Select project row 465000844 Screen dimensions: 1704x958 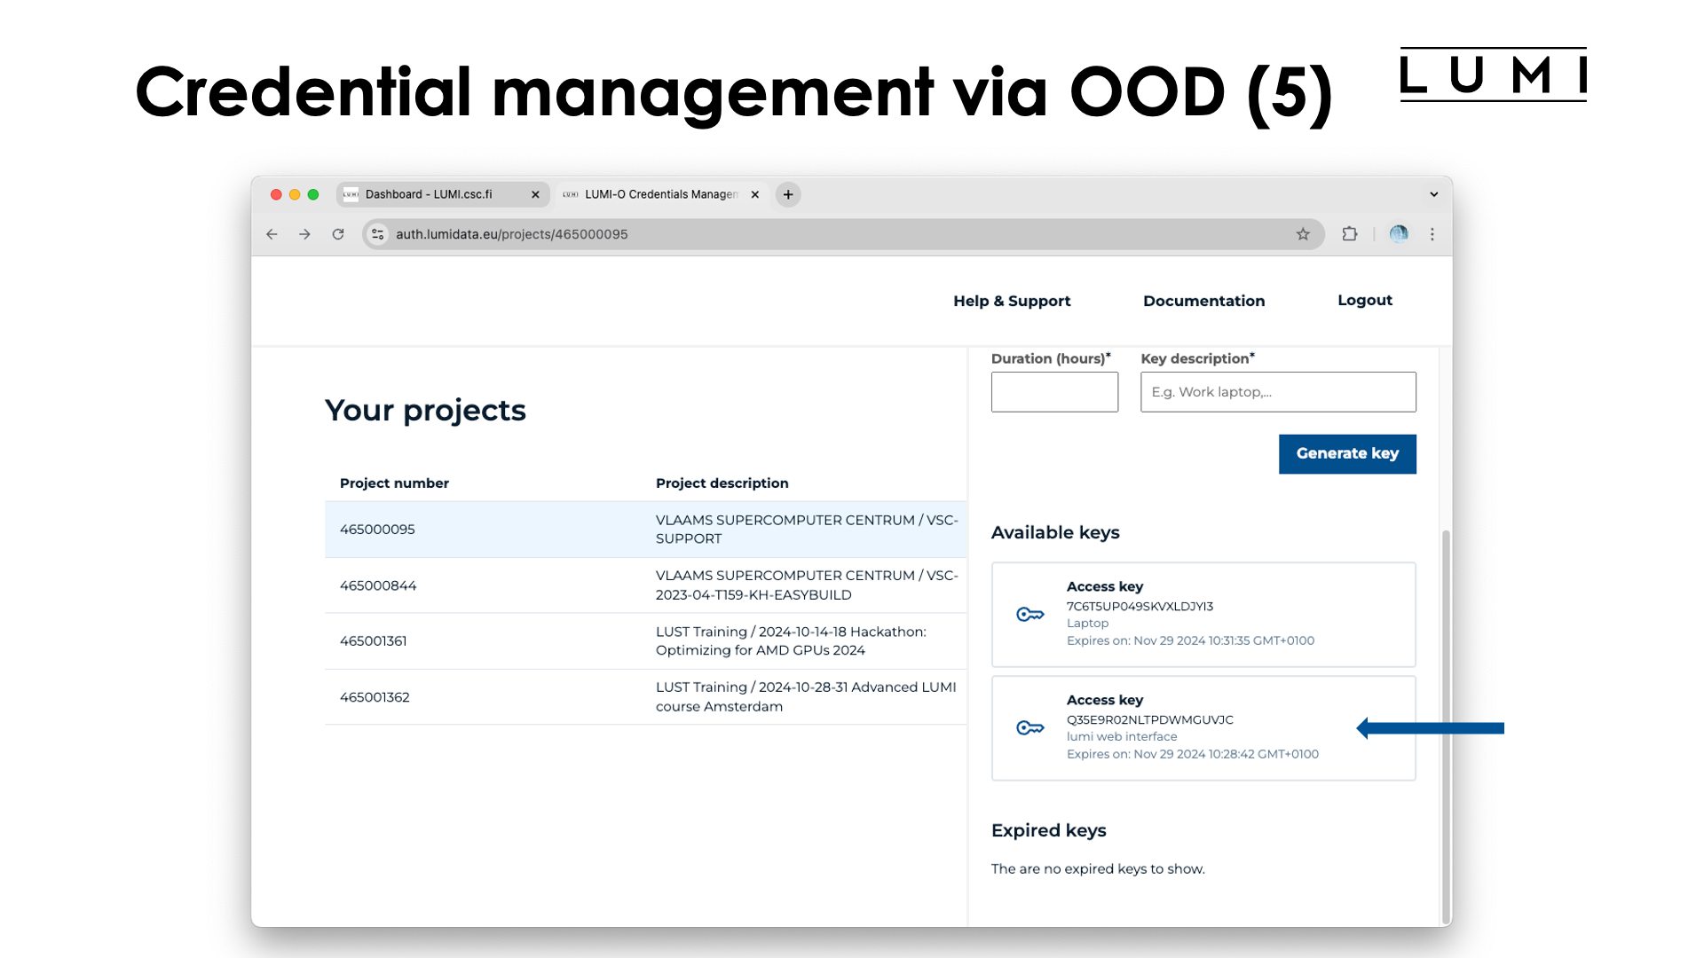point(646,585)
